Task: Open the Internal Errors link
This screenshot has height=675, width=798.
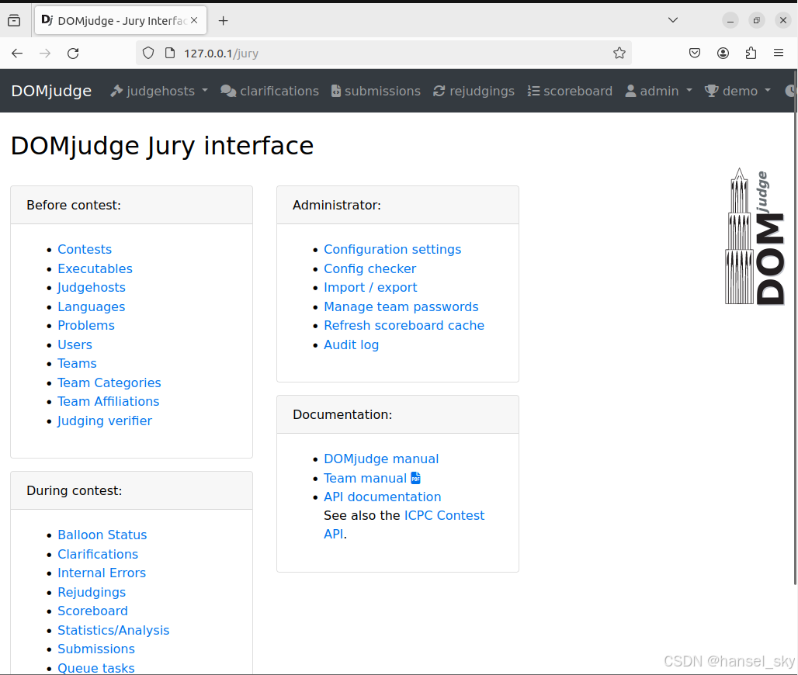Action: coord(102,573)
